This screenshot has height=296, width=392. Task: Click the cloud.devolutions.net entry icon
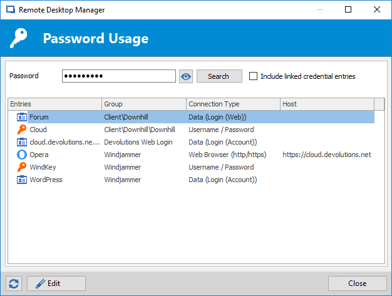tap(22, 142)
